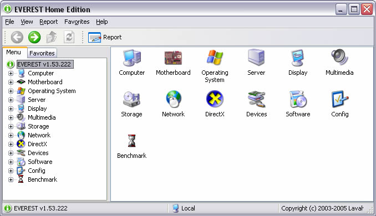This screenshot has height=216, width=376.
Task: Expand the Config tree node
Action: tap(11, 171)
